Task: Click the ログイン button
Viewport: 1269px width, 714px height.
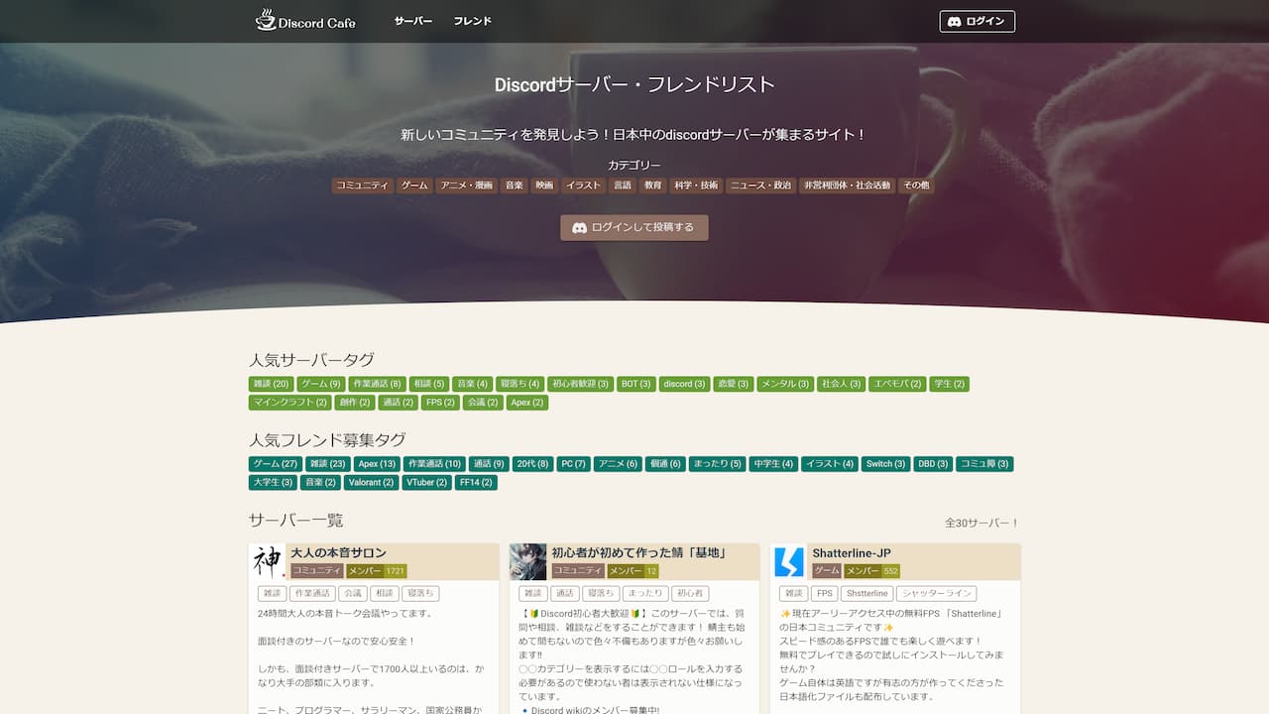Action: [x=977, y=21]
